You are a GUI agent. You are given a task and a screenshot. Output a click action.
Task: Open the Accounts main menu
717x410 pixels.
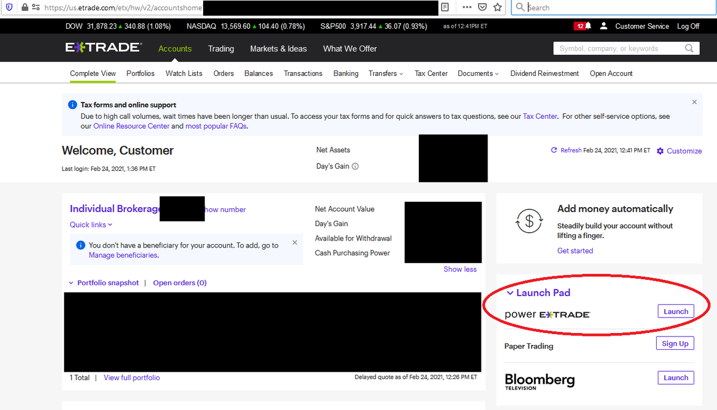click(x=175, y=48)
